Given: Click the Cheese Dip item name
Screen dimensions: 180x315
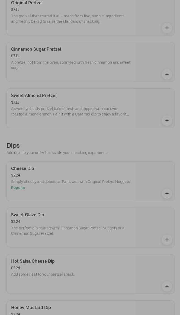Looking at the screenshot, I should [22, 169].
